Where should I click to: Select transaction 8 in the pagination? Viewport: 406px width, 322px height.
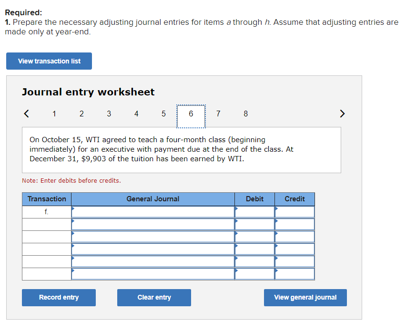click(245, 114)
